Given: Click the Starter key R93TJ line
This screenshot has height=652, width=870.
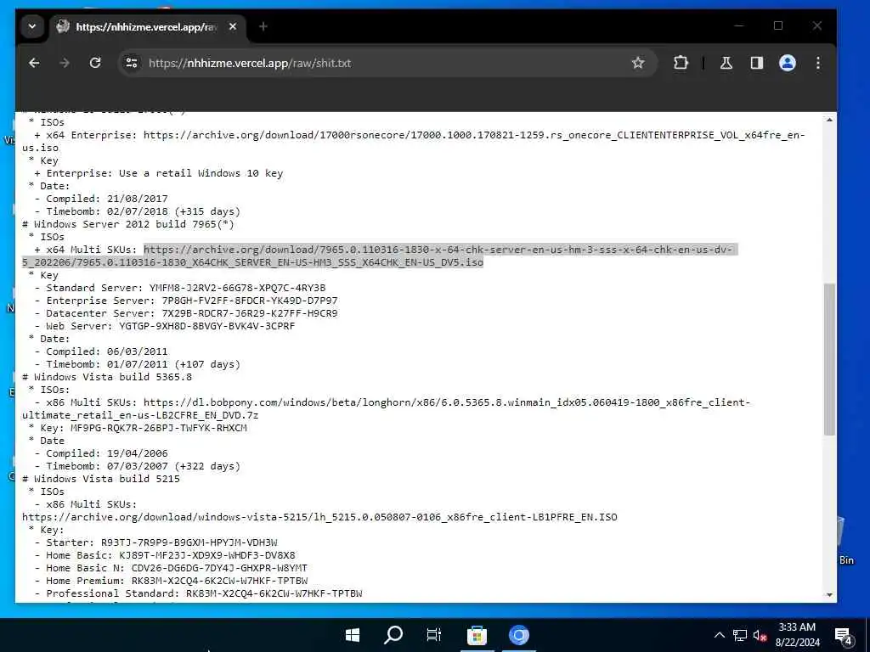Looking at the screenshot, I should 156,542.
